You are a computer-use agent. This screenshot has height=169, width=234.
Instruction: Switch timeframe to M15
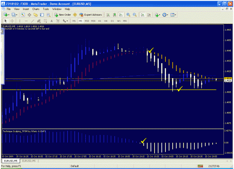[x=87, y=21]
